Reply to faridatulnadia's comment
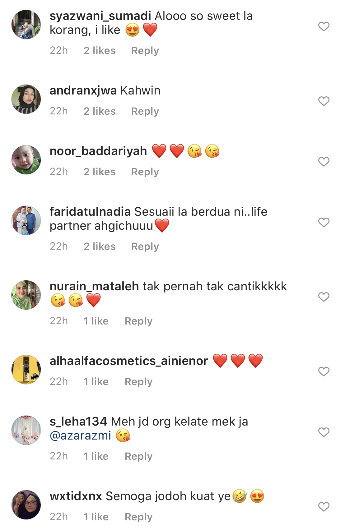 click(x=145, y=247)
